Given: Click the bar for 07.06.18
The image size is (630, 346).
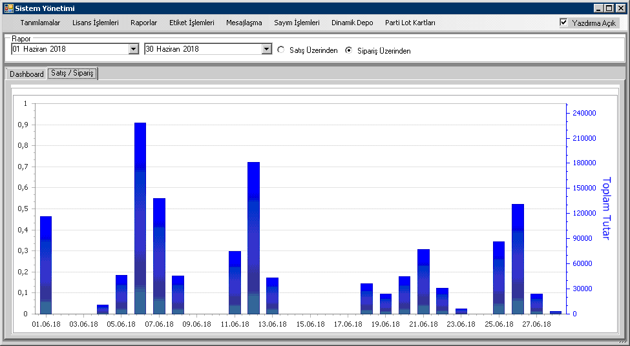Looking at the screenshot, I should [x=159, y=256].
